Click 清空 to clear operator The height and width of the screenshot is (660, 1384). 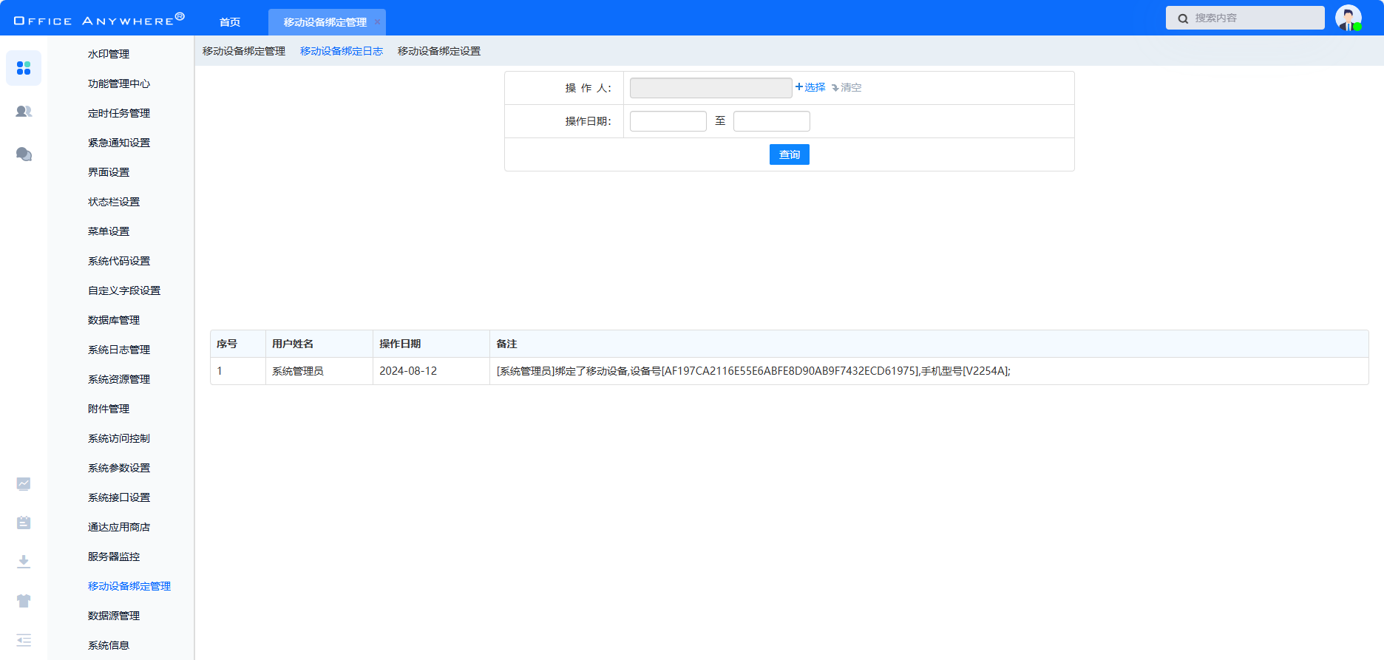coord(847,87)
